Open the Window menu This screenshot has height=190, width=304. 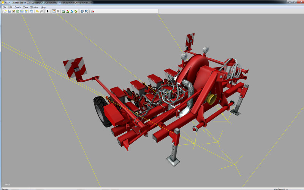point(34,7)
